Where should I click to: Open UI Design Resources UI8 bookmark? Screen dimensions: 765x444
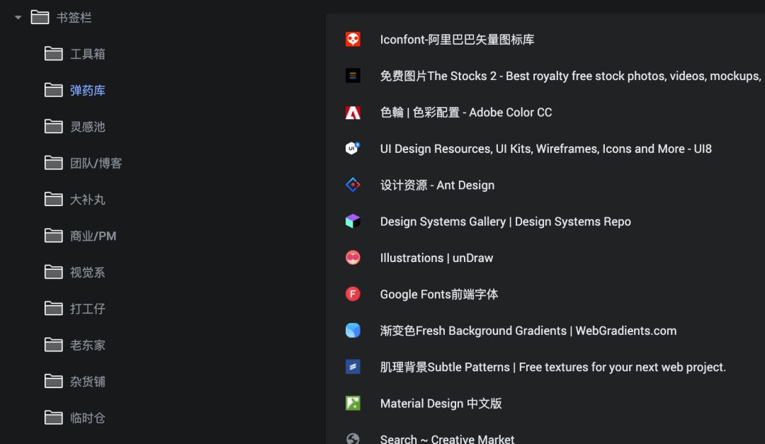point(546,149)
